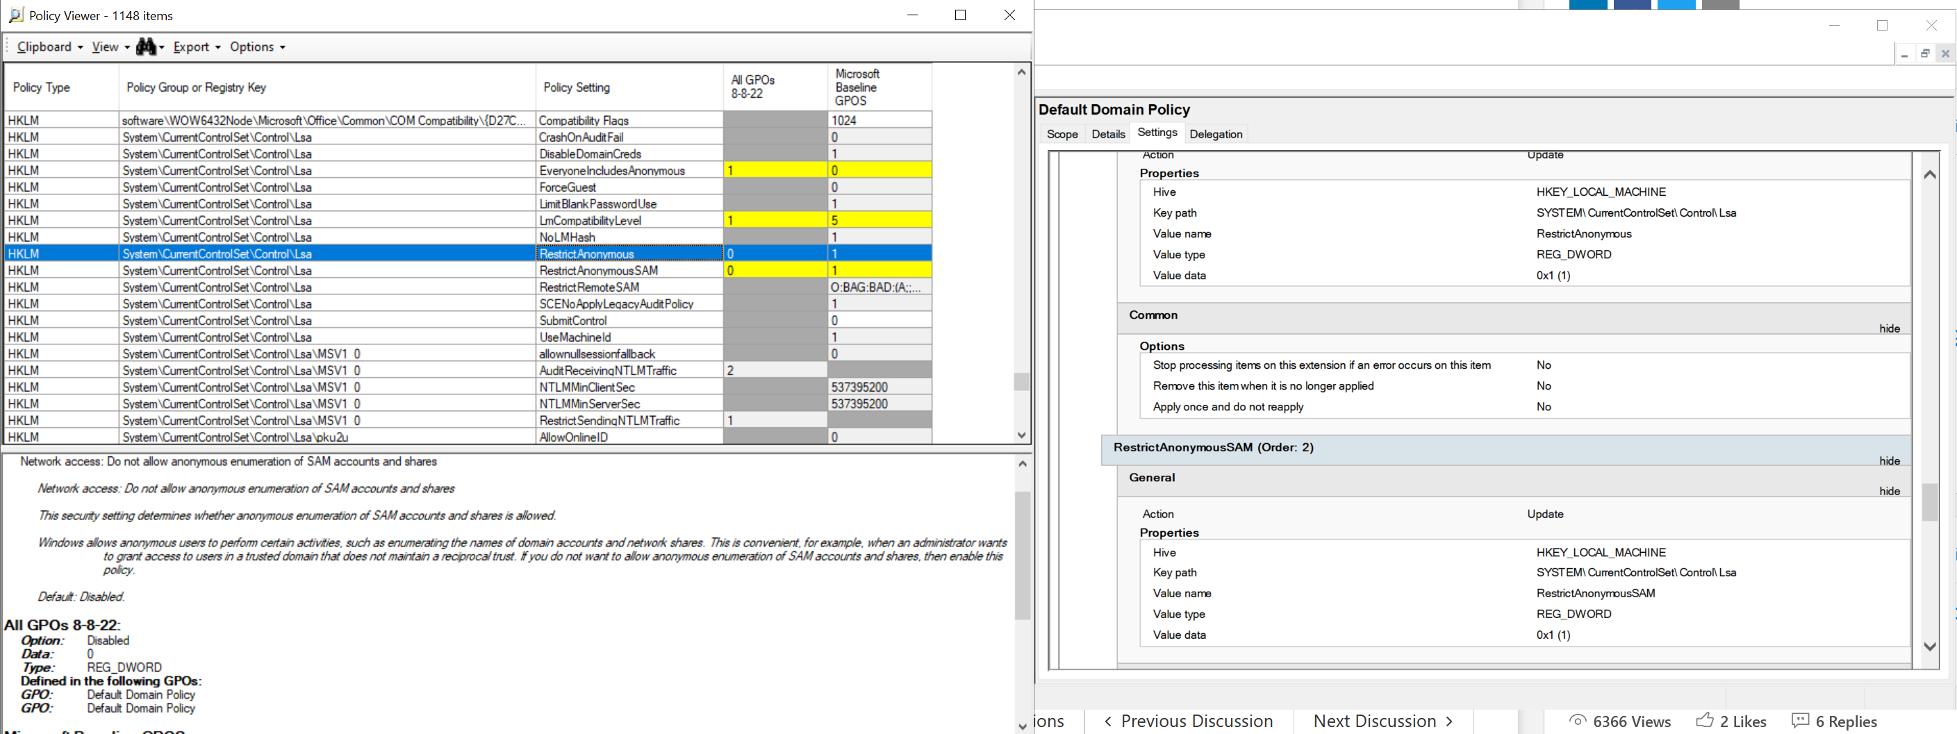Click the 6366 Views label
Image resolution: width=1957 pixels, height=734 pixels.
(1632, 722)
